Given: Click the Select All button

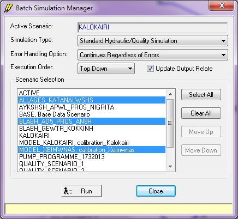Looking at the screenshot, I should (201, 95).
